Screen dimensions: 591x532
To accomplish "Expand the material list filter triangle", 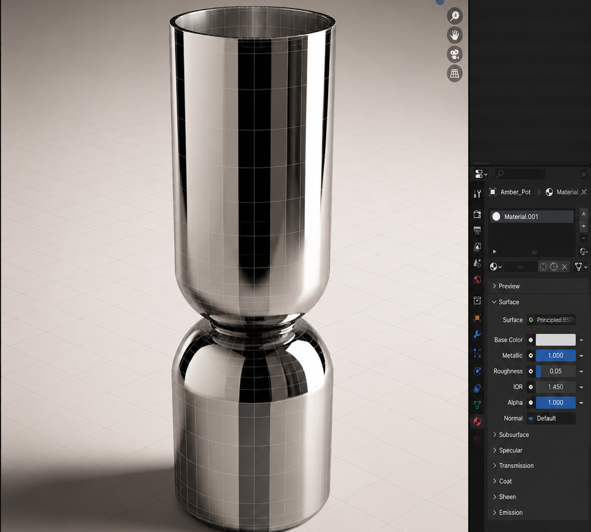I will click(x=495, y=252).
